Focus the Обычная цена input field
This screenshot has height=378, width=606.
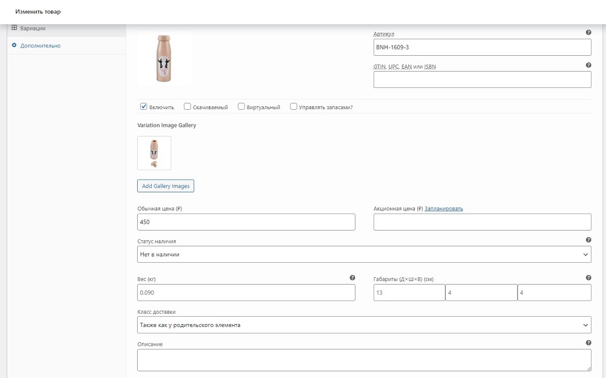click(246, 222)
